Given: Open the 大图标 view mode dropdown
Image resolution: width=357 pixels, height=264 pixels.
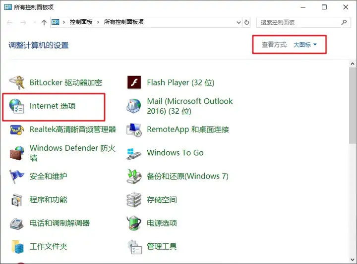Looking at the screenshot, I should point(305,44).
